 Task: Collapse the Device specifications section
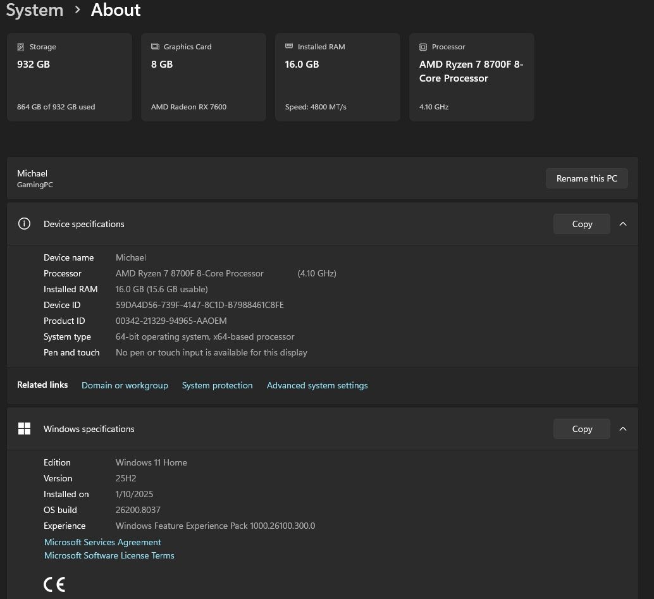tap(623, 224)
